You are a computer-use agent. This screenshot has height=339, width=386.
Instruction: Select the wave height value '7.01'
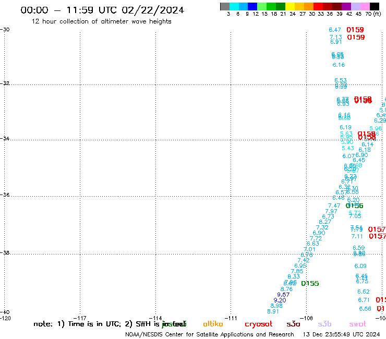309,249
